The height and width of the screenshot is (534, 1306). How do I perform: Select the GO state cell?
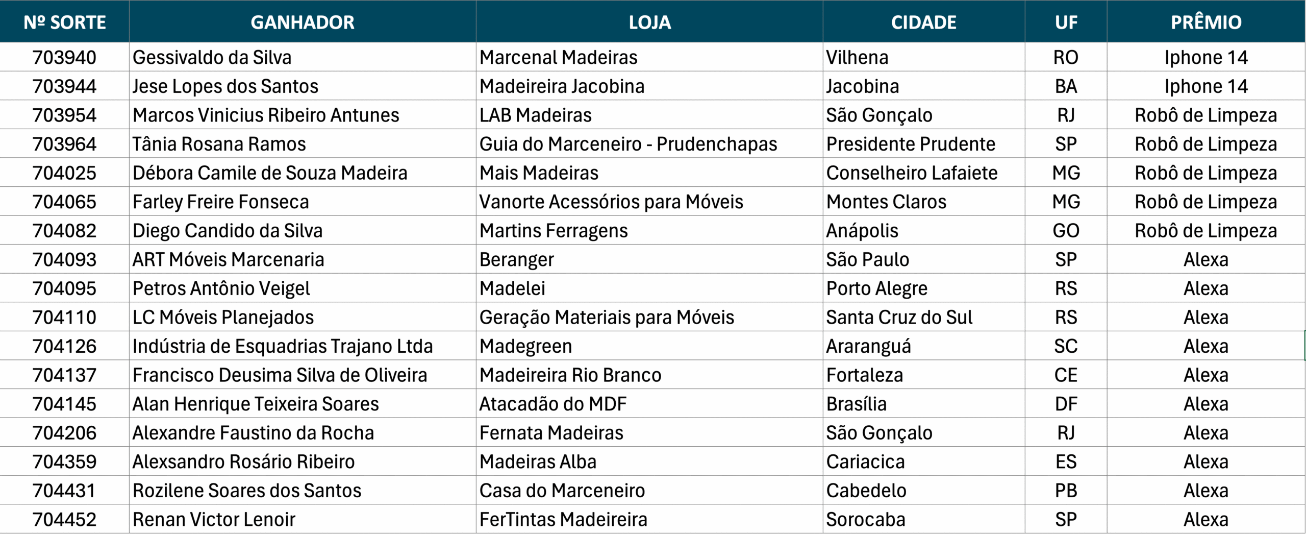coord(1066,231)
